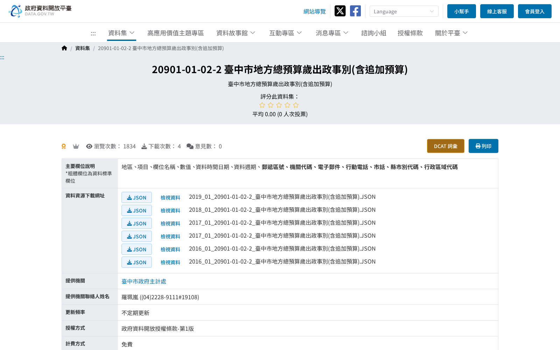Click the crown icon beside the badge
Screen dimensions: 560x350
point(76,146)
